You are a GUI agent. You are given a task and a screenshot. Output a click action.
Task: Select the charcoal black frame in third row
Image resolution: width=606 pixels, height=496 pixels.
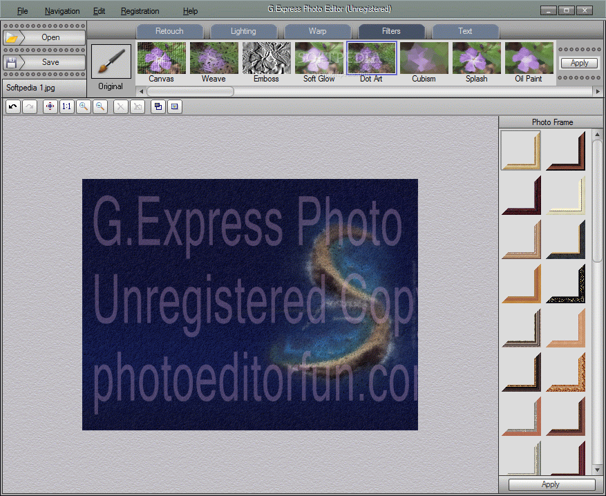566,239
